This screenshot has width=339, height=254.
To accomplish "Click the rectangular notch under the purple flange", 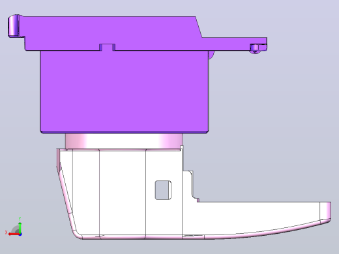I will point(107,47).
